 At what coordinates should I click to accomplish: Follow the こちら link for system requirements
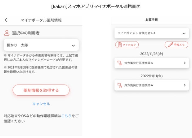(x=66, y=116)
